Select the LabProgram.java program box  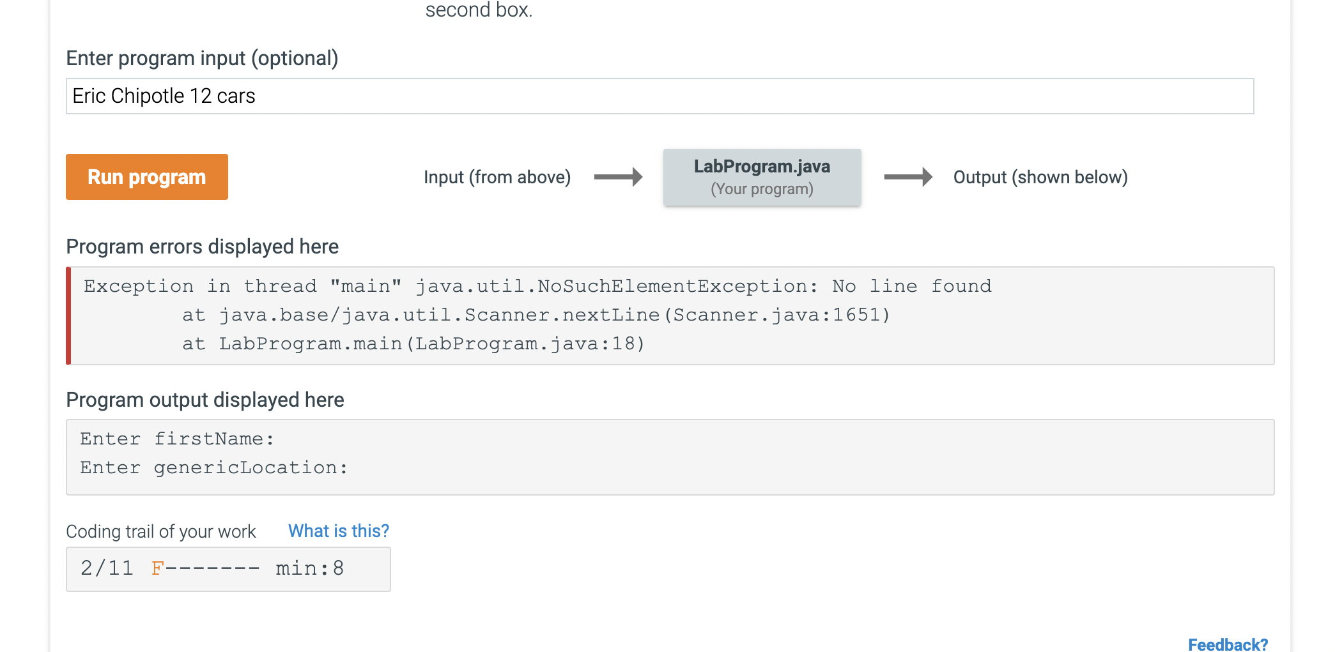pyautogui.click(x=762, y=177)
